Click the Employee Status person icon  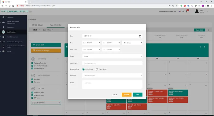[x=33, y=75]
